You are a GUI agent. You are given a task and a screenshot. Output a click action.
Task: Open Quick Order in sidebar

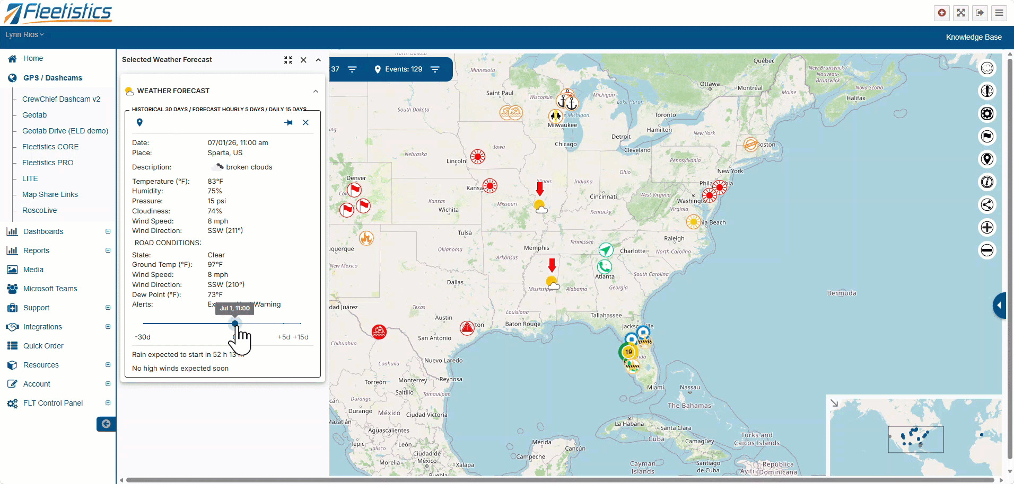click(43, 346)
